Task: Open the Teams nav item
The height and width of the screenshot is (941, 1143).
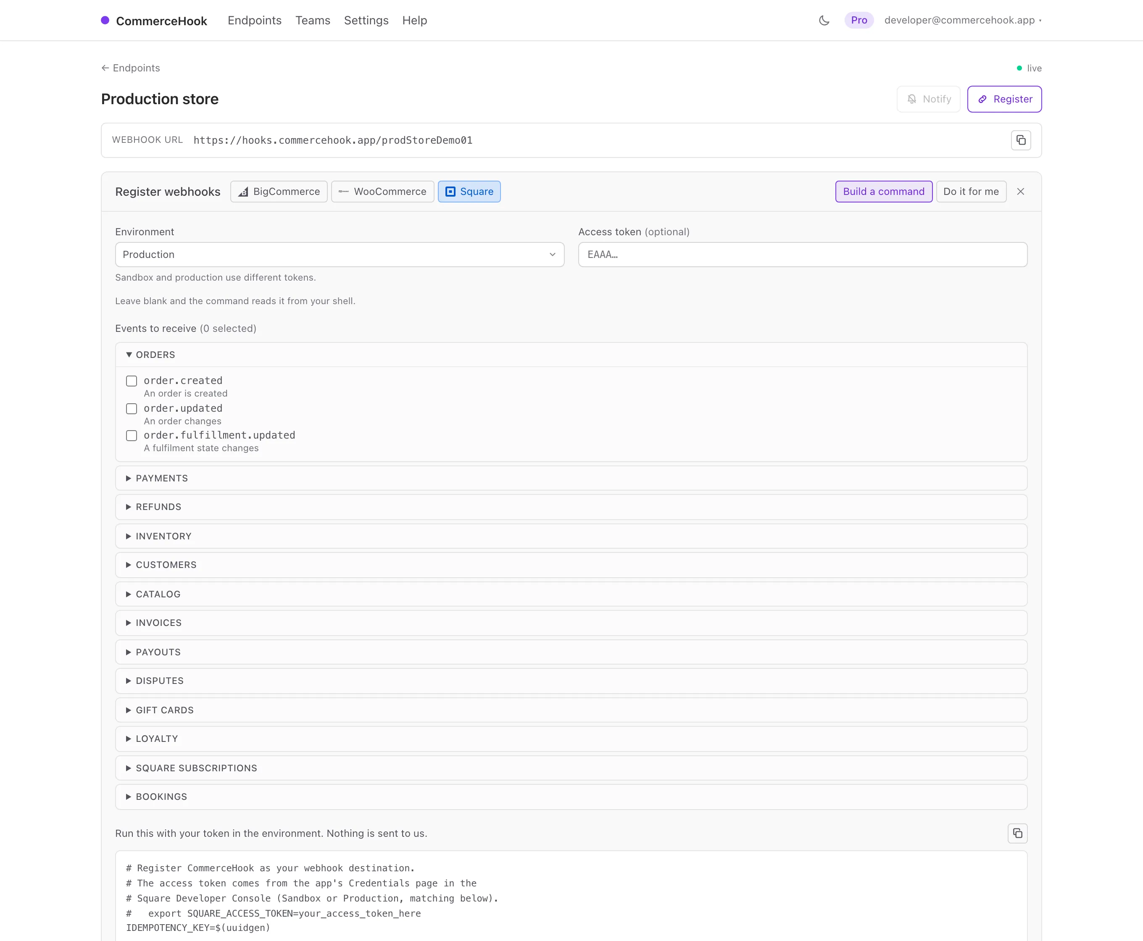Action: (x=312, y=21)
